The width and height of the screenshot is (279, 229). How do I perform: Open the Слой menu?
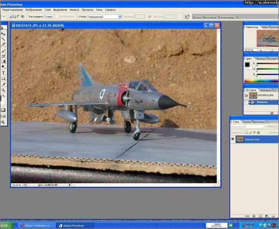[x=47, y=10]
